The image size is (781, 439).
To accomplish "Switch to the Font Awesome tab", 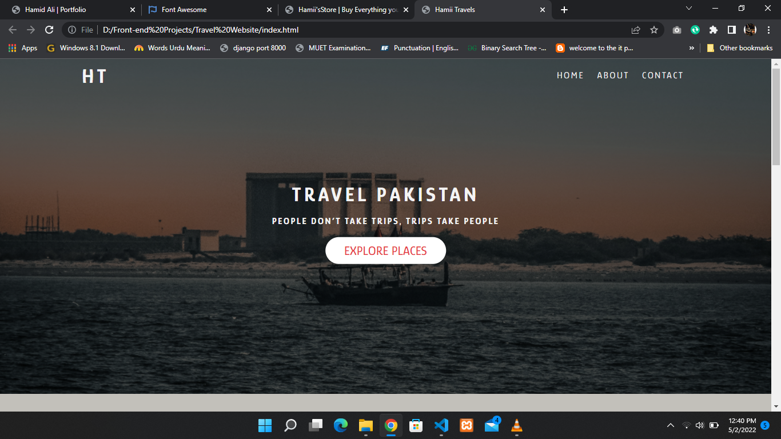I will (206, 10).
